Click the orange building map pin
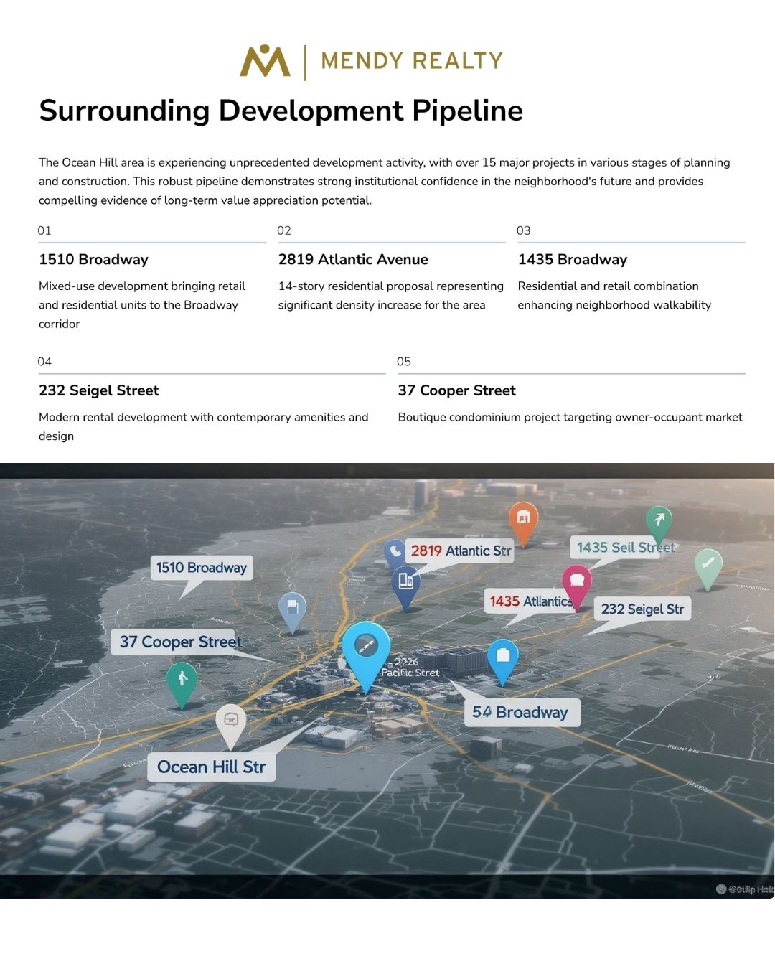The image size is (775, 969). (x=523, y=518)
